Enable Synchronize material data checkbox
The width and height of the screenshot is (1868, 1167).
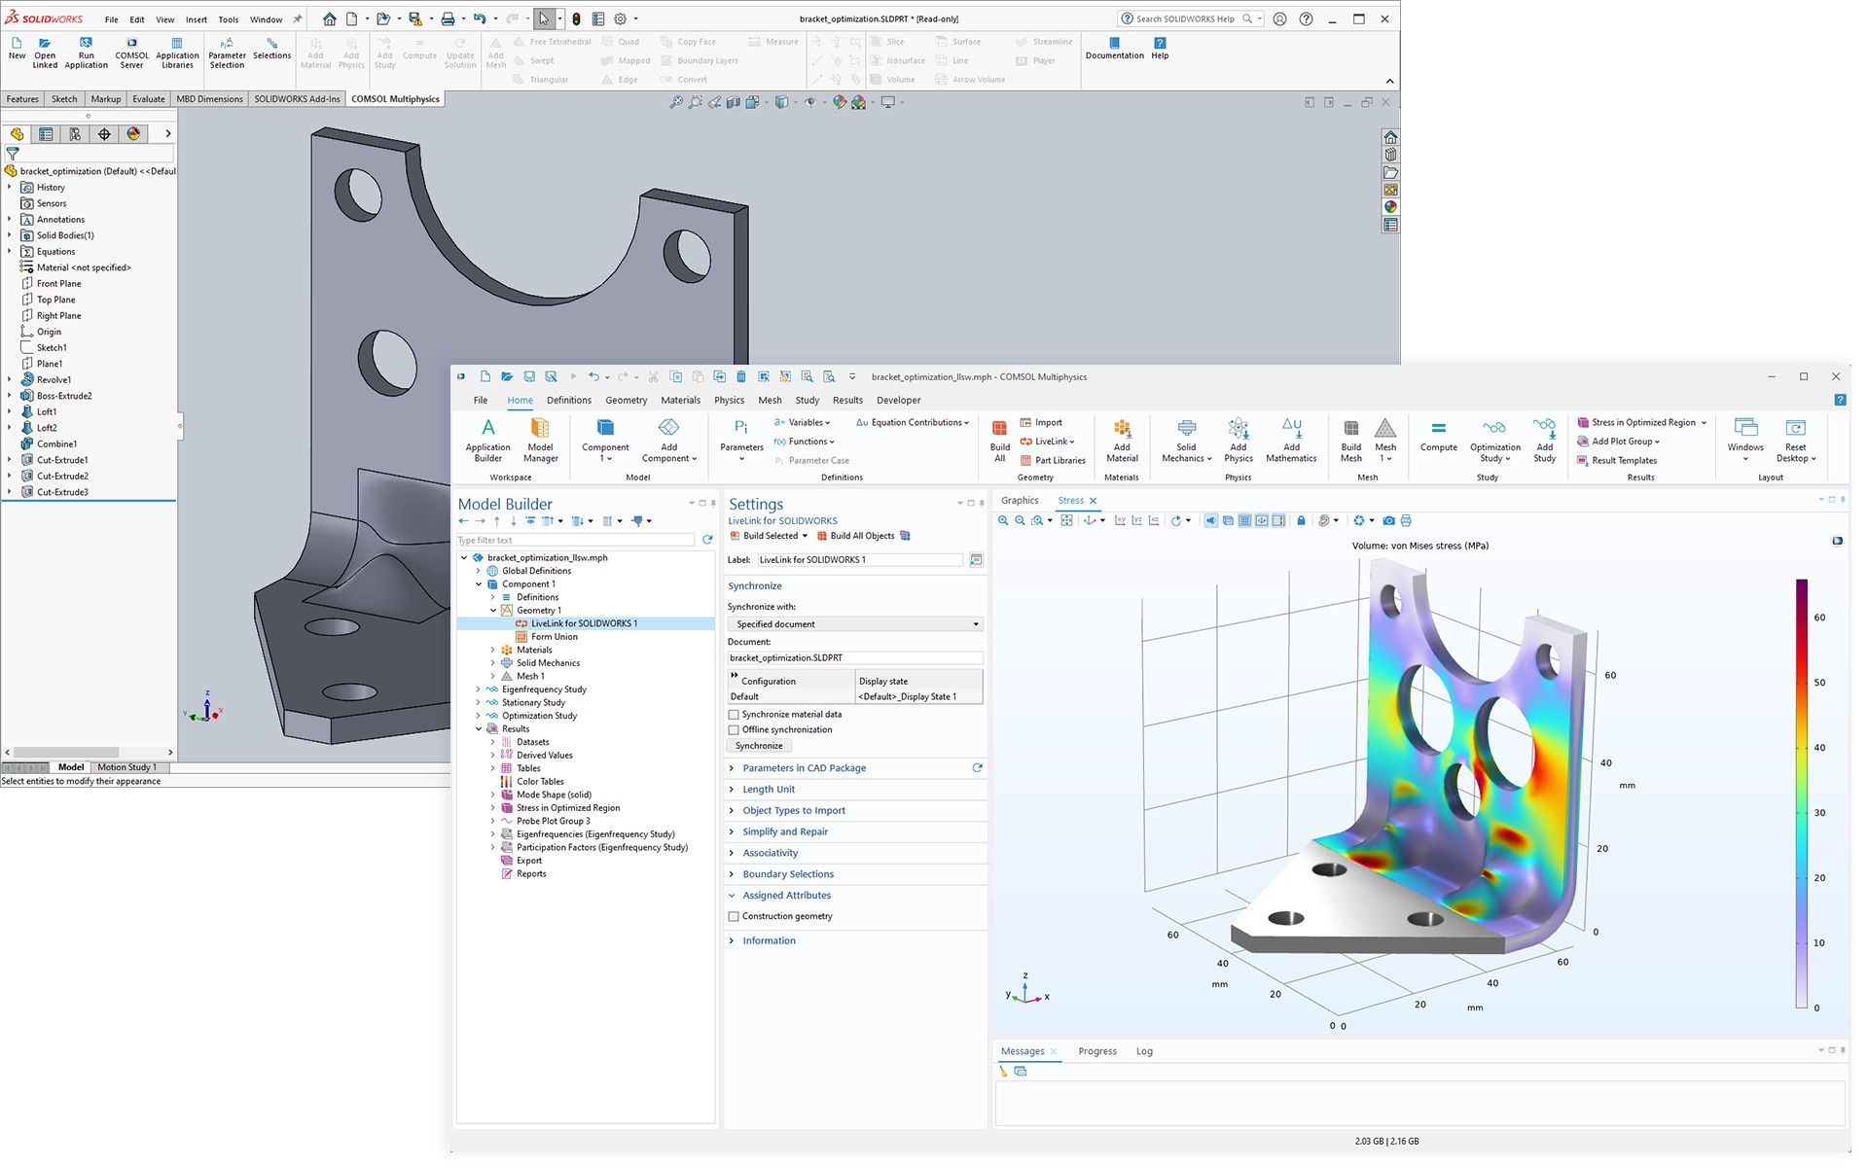click(734, 715)
